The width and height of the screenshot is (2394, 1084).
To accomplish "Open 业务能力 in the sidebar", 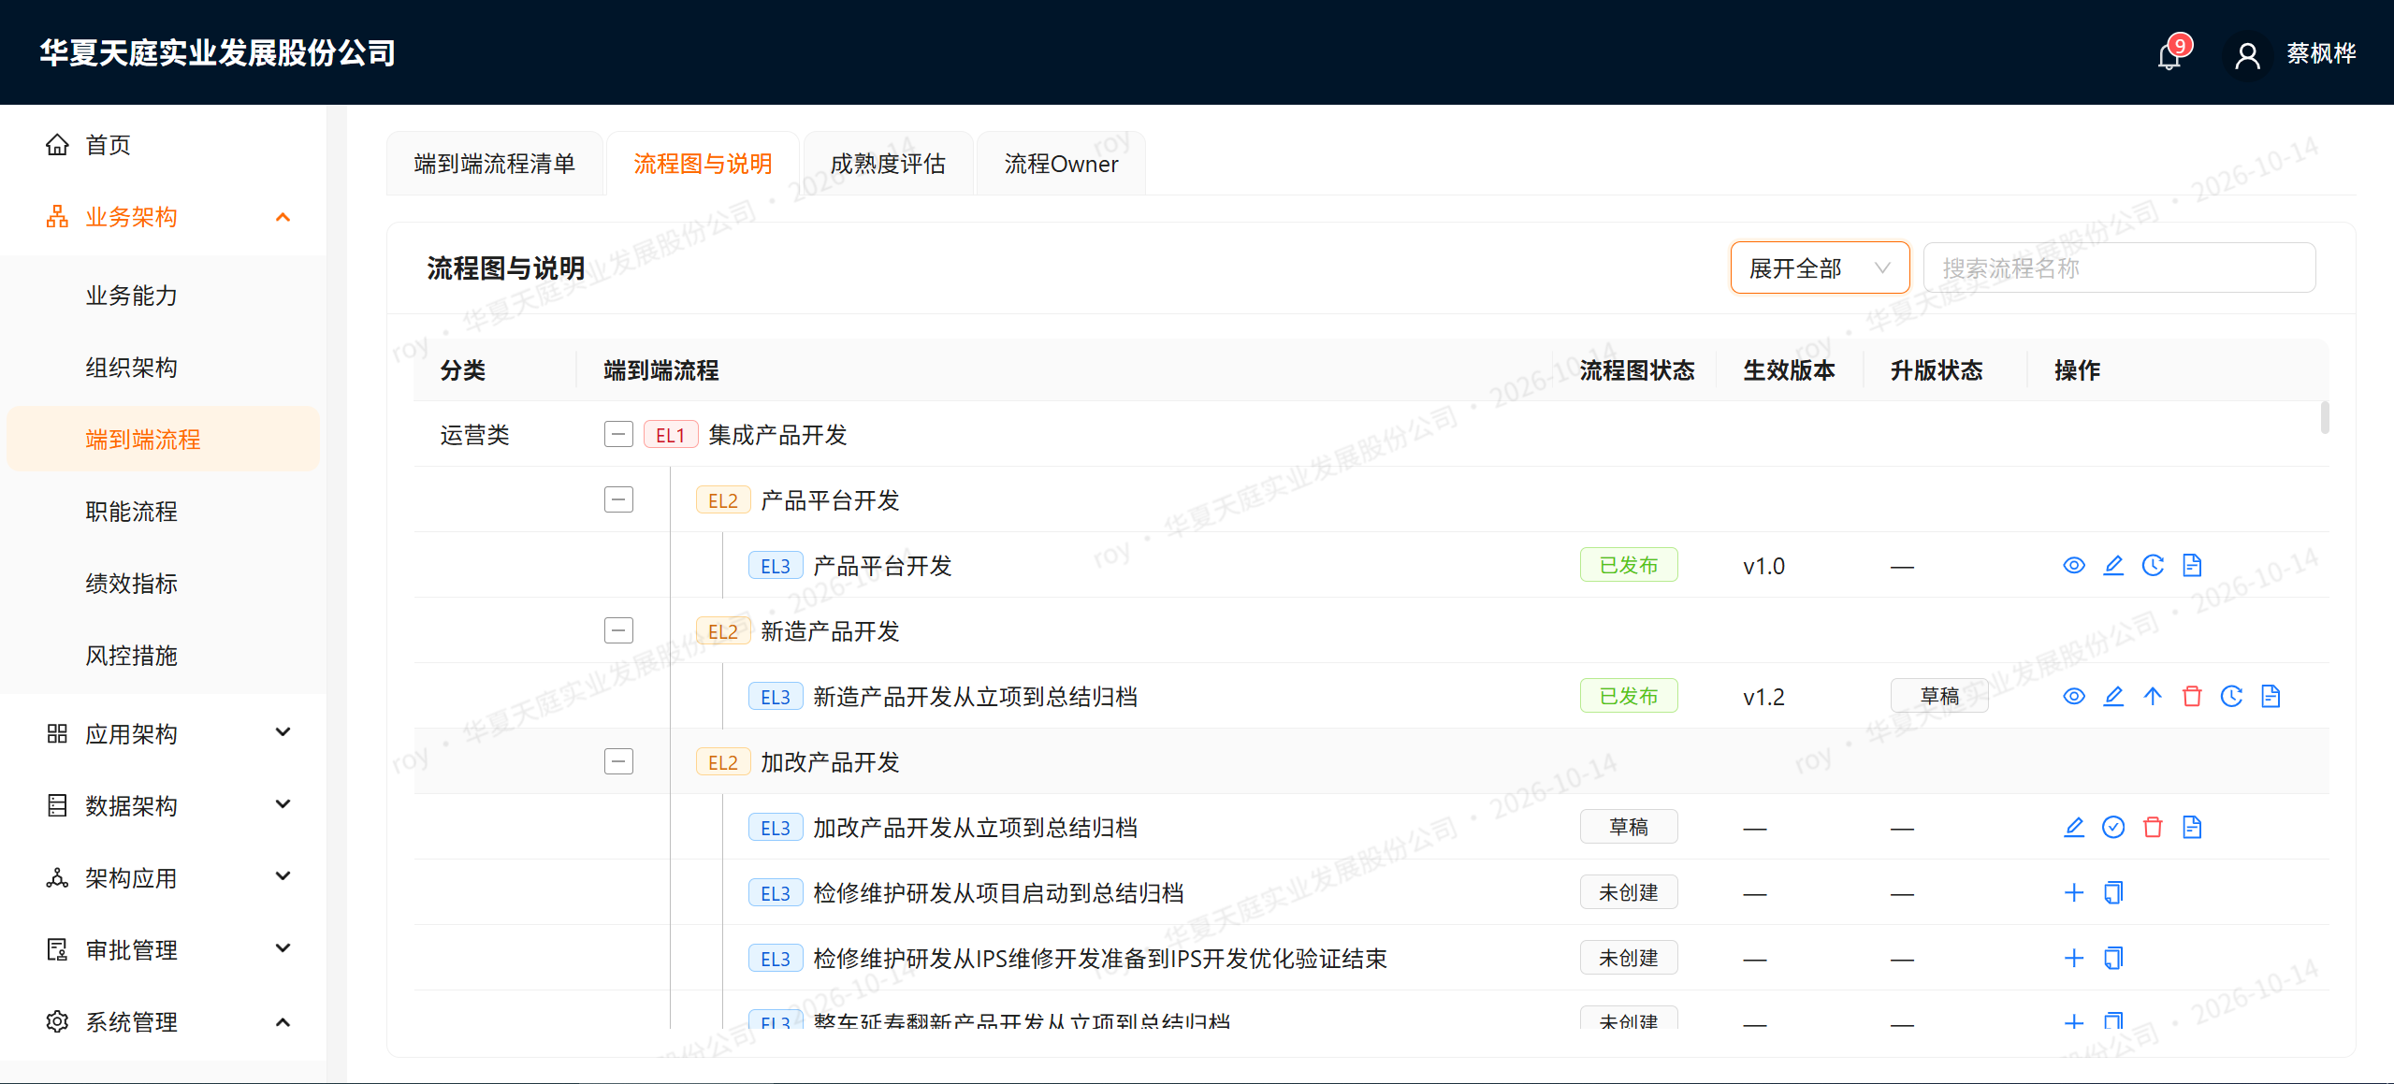I will click(x=164, y=296).
